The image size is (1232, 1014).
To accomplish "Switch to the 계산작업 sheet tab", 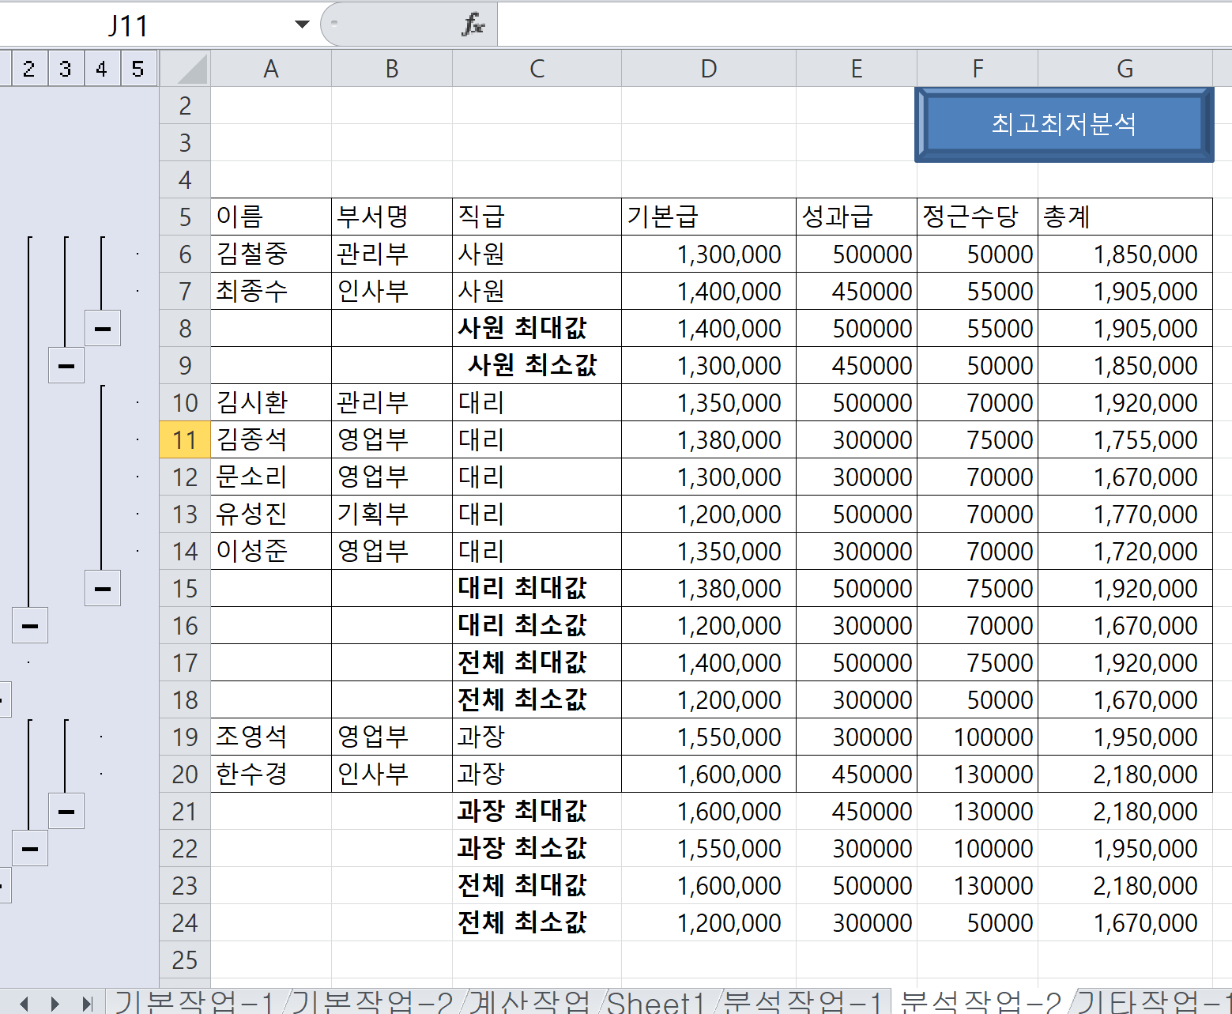I will coord(529,1002).
